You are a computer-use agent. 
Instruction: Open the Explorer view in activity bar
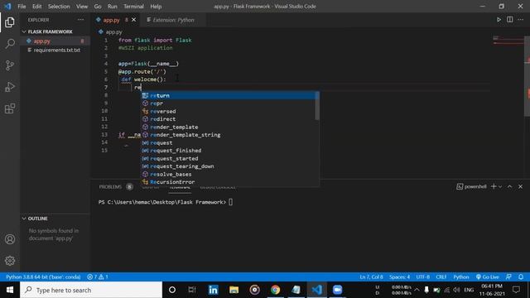coord(10,22)
